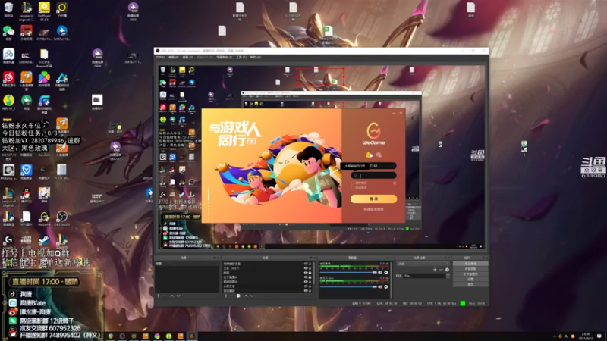This screenshot has height=341, width=607.
Task: Open gear settings for the first mixer channel
Action: click(x=386, y=272)
